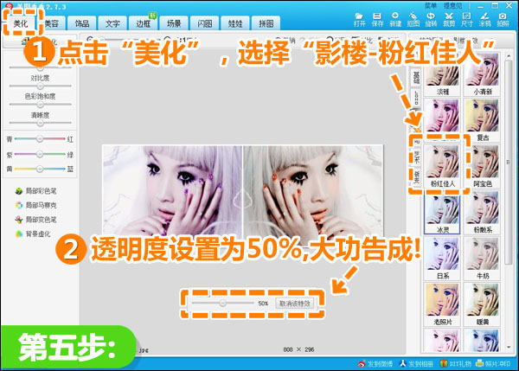Open the 尺寸 (Size) tool
Viewport: 519px width, 371px height.
coord(467,19)
